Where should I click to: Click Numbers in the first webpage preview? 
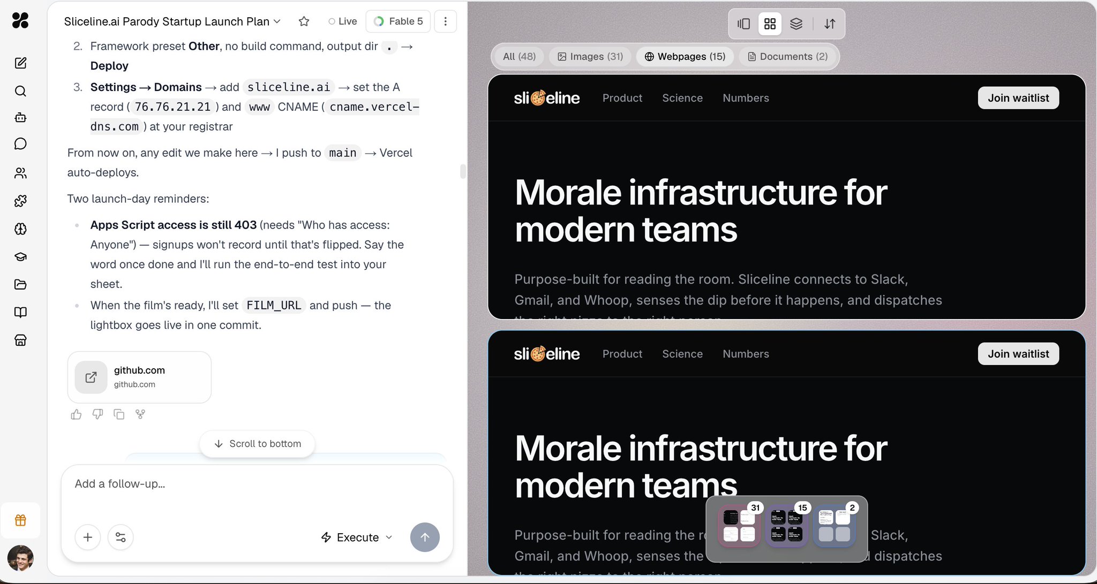pos(746,98)
